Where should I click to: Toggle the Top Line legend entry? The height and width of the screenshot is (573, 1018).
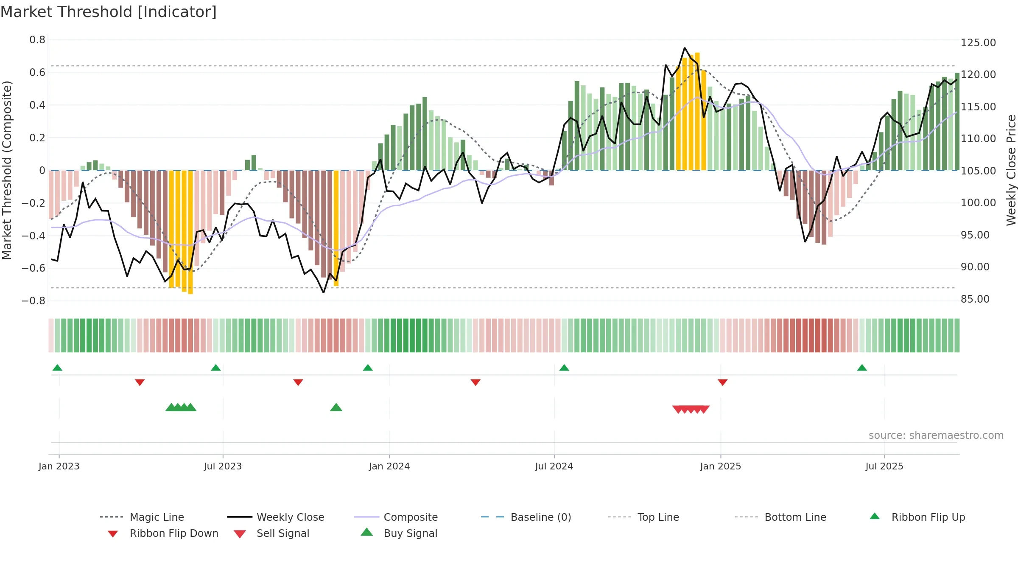tap(643, 517)
